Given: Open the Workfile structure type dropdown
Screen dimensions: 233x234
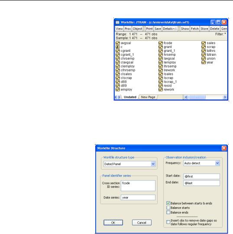Looking at the screenshot, I should 153,164.
